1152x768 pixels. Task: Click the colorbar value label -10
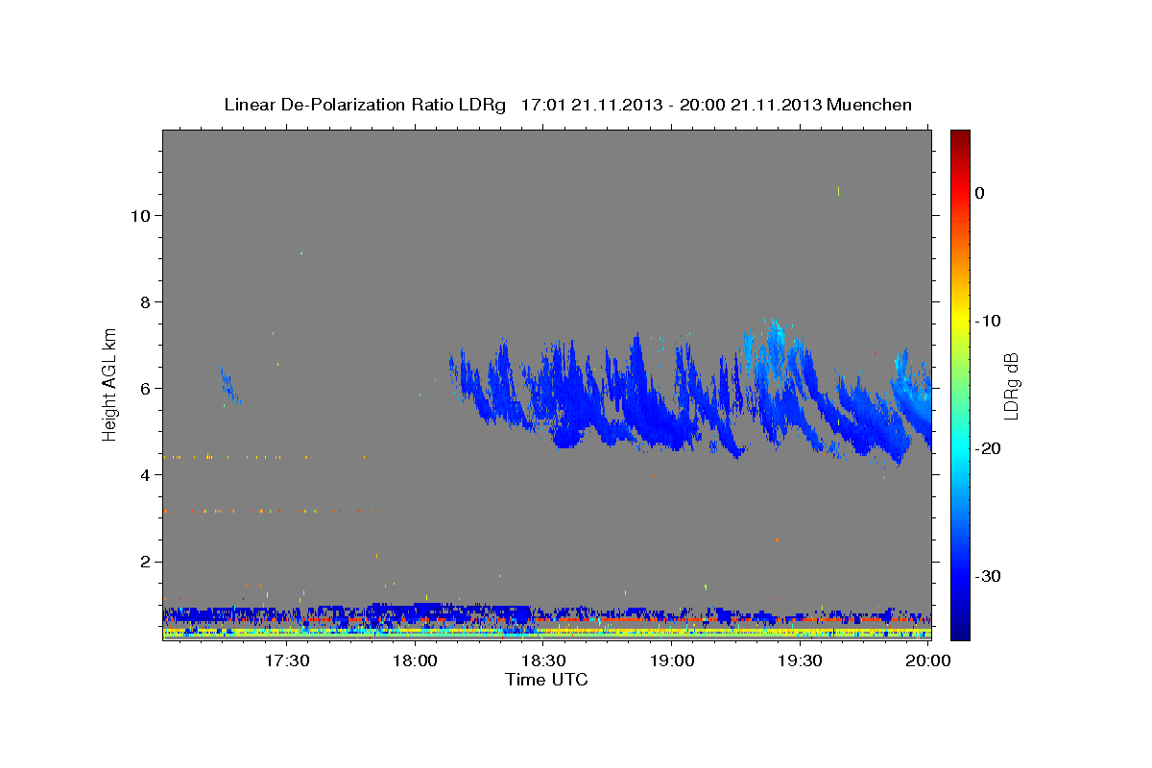click(988, 321)
